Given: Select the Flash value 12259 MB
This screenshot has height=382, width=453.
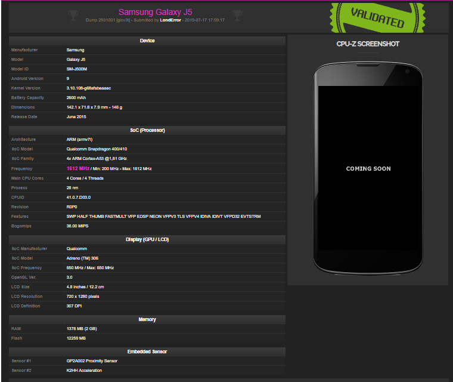Looking at the screenshot, I should [x=76, y=338].
